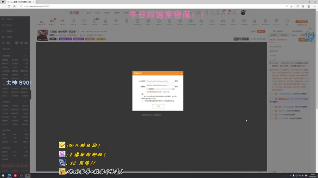Open the heart item in left sidebar
The height and width of the screenshot is (178, 318).
point(8,19)
